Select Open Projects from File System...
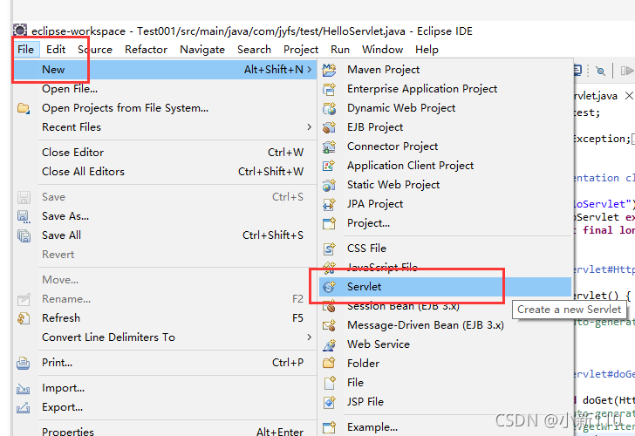Image resolution: width=635 pixels, height=436 pixels. tap(165, 108)
